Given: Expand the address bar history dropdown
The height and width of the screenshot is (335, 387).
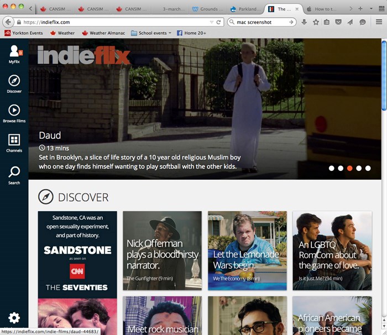Looking at the screenshot, I should coord(212,22).
